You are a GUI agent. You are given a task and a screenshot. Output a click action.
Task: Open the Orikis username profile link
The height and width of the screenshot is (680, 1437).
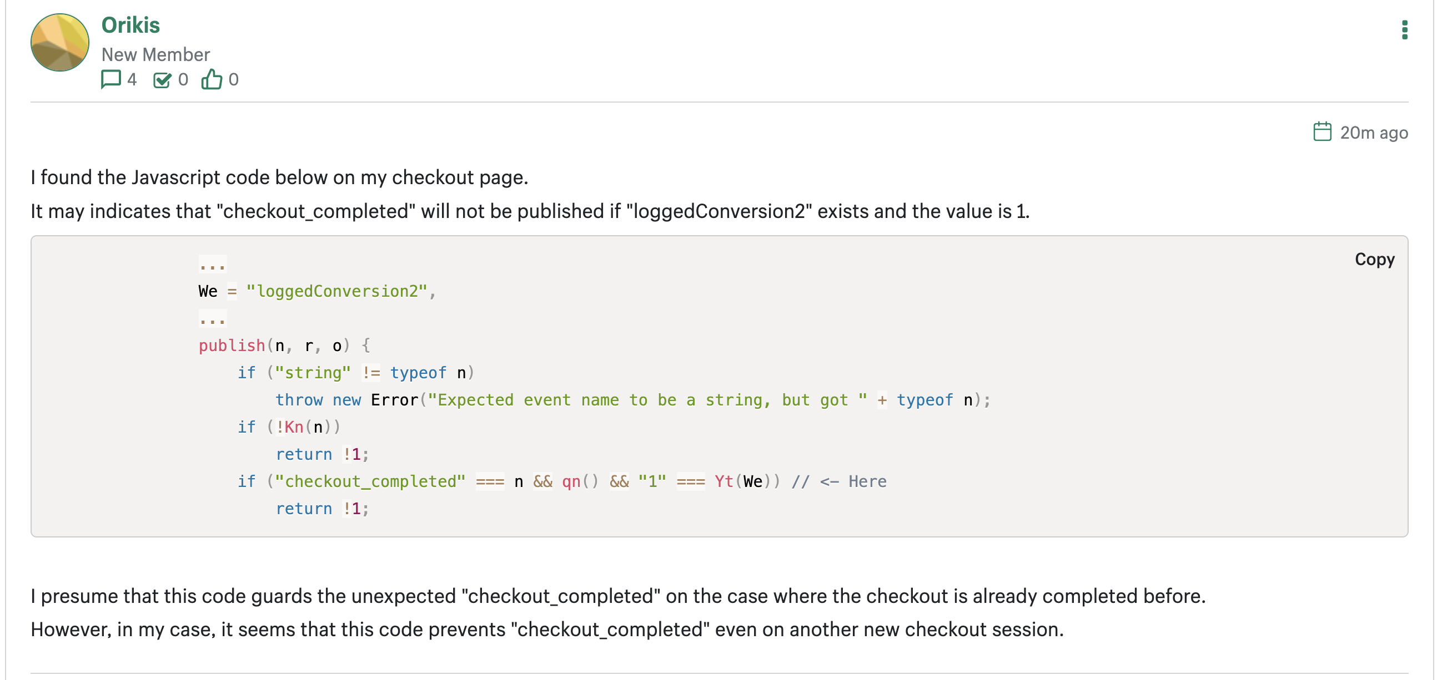[x=130, y=25]
